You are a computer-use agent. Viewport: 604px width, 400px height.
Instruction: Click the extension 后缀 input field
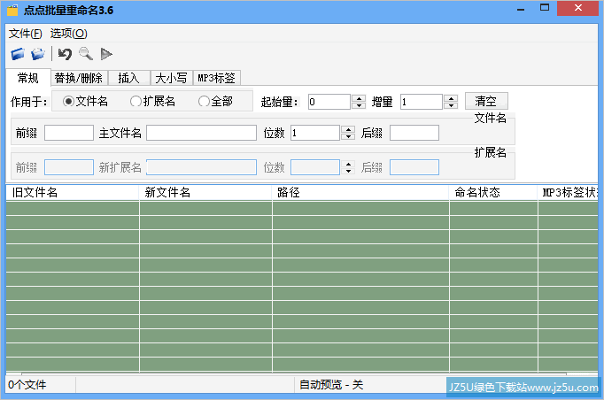tap(414, 167)
